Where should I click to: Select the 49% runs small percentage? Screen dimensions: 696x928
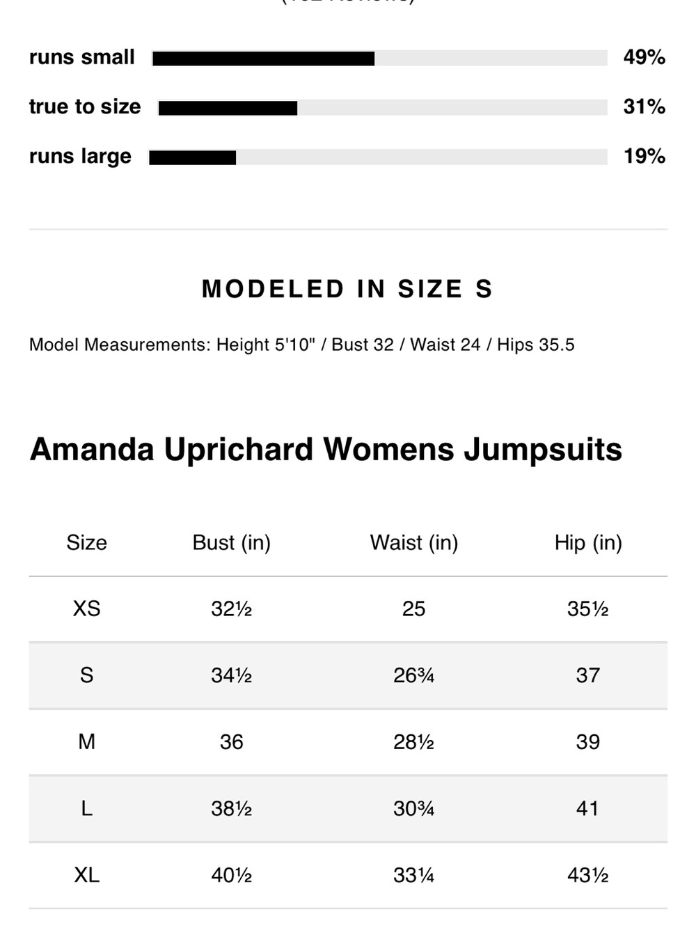(644, 57)
